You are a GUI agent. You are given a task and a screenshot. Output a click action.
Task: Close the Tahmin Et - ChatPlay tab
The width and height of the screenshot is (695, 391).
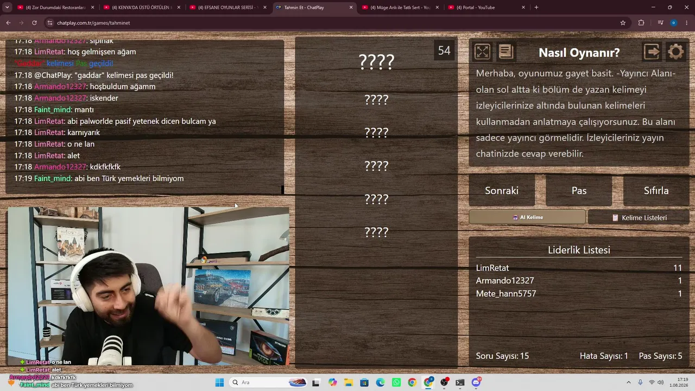click(x=351, y=8)
